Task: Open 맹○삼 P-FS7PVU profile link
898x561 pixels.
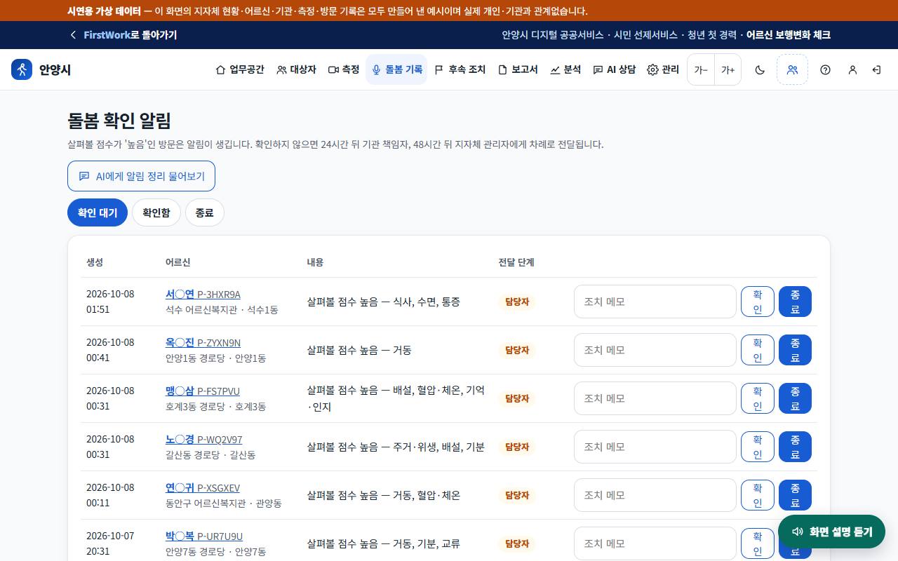Action: pyautogui.click(x=203, y=391)
